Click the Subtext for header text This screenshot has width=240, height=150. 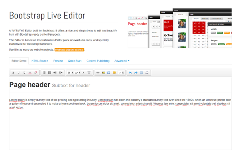[x=71, y=86]
